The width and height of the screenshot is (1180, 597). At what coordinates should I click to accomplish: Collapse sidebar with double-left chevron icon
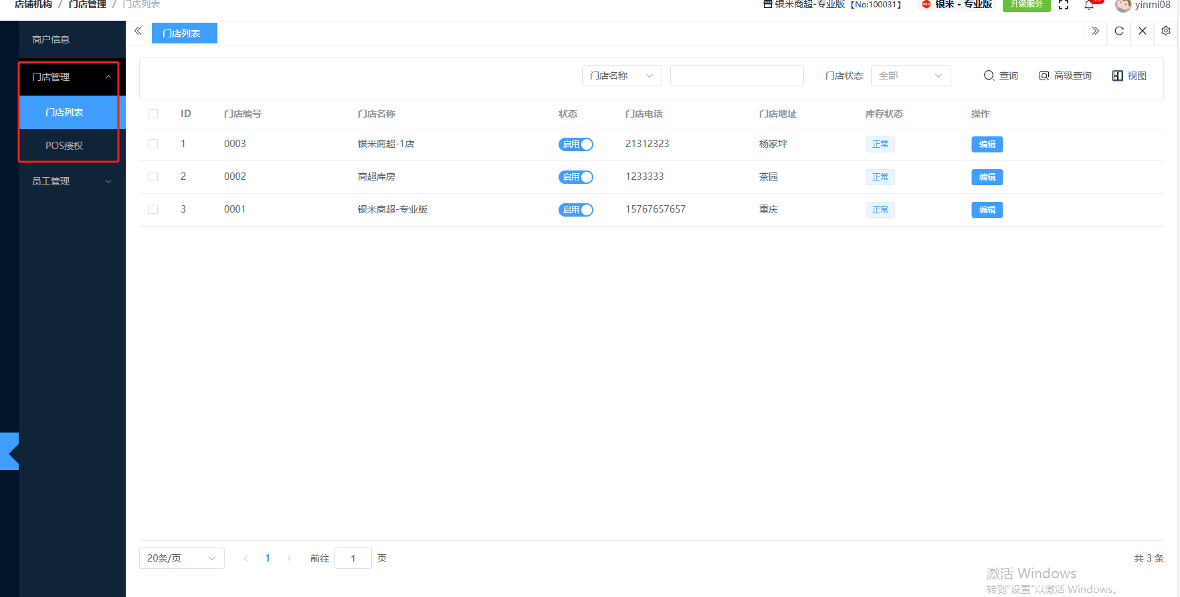coord(138,31)
